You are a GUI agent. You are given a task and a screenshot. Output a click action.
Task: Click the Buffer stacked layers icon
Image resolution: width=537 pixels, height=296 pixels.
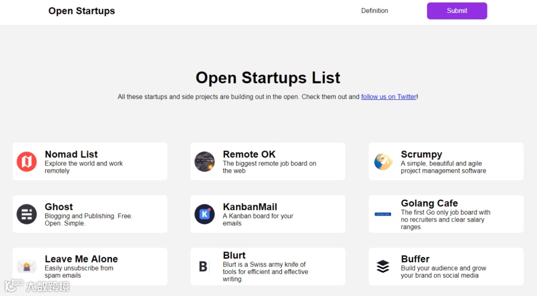pyautogui.click(x=383, y=266)
